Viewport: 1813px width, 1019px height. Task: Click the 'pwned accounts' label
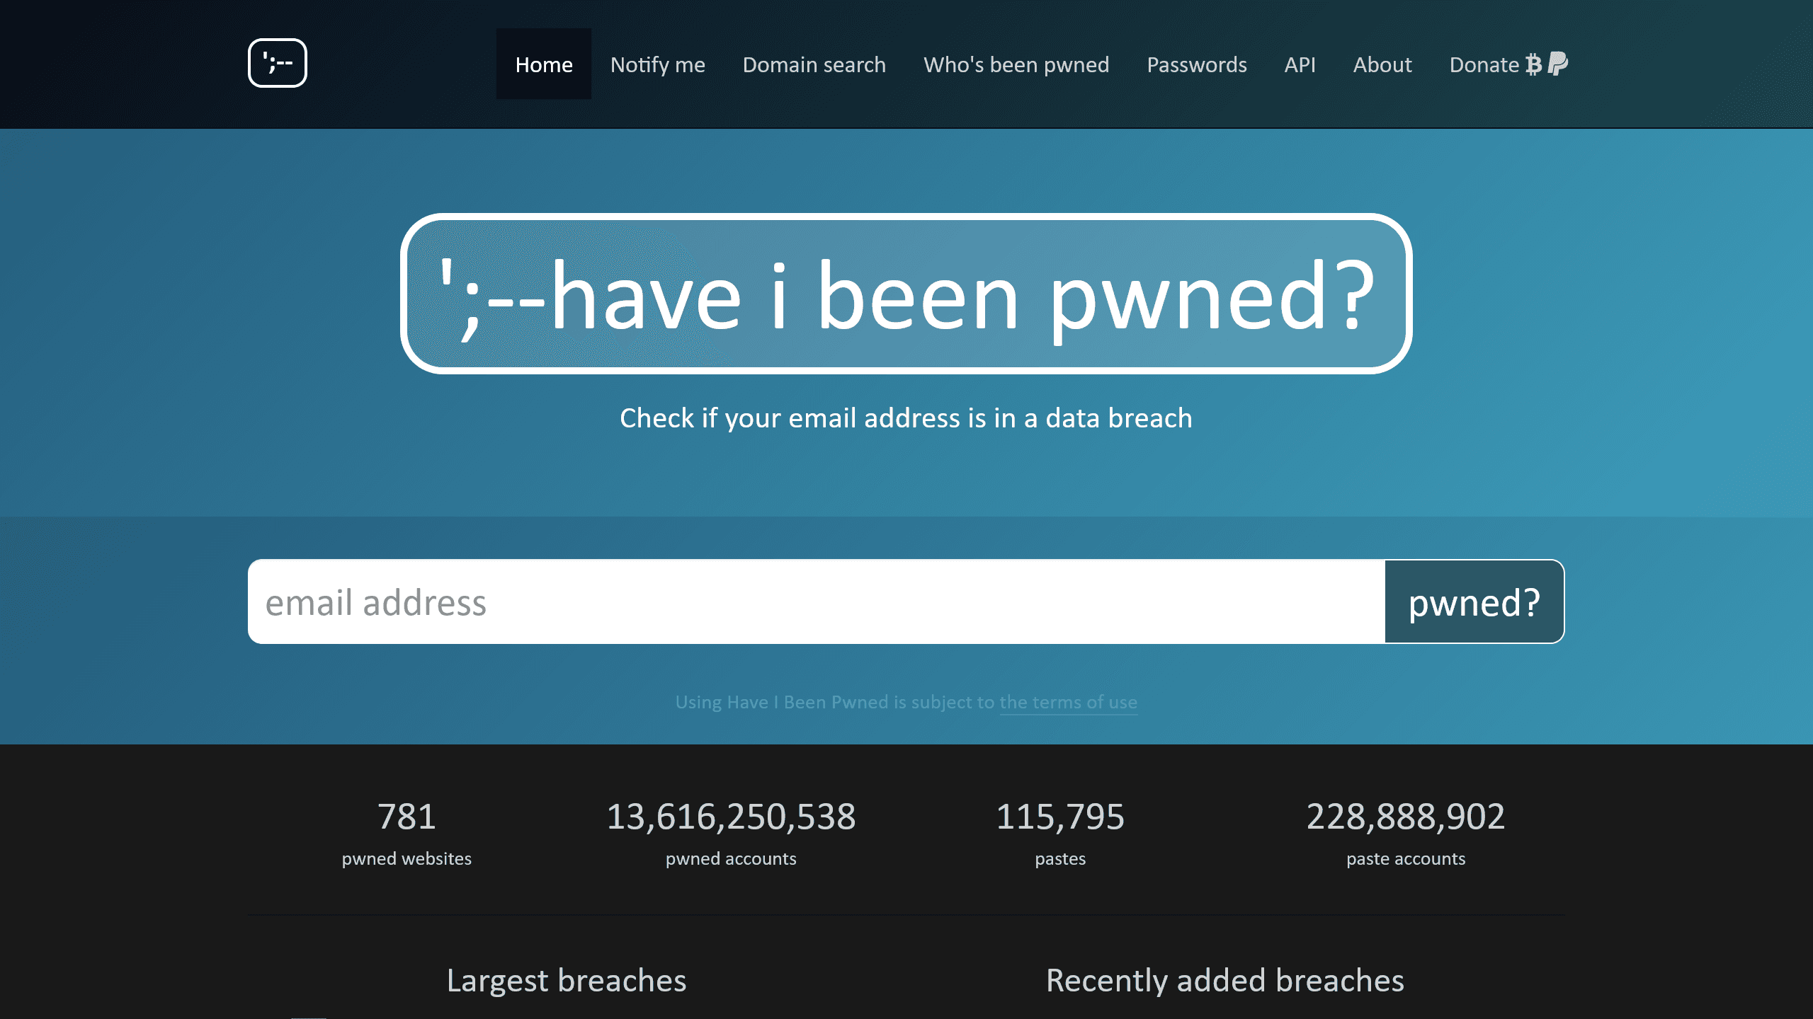pos(731,858)
